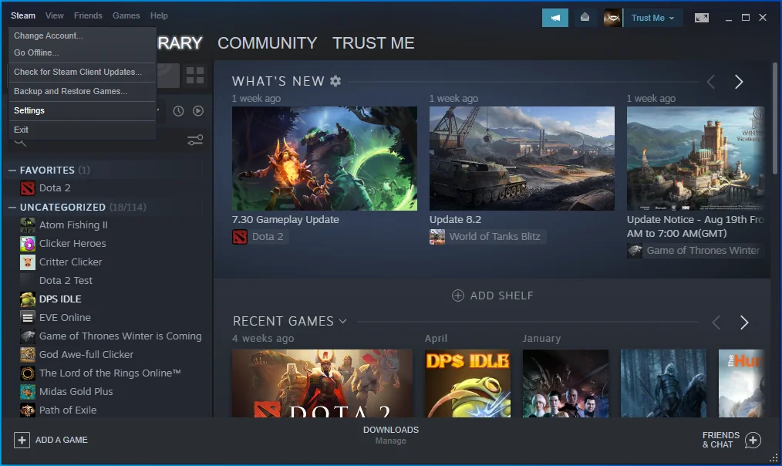This screenshot has height=466, width=782.
Task: Open DPS IDLE recent game cover
Action: [468, 383]
